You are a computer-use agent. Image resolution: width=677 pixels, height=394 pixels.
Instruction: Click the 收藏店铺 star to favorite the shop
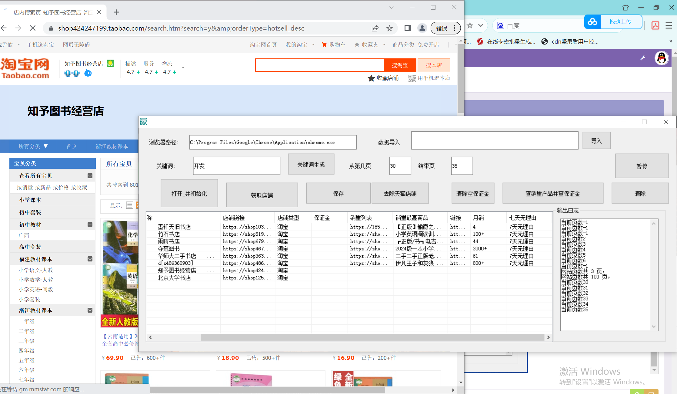[371, 78]
